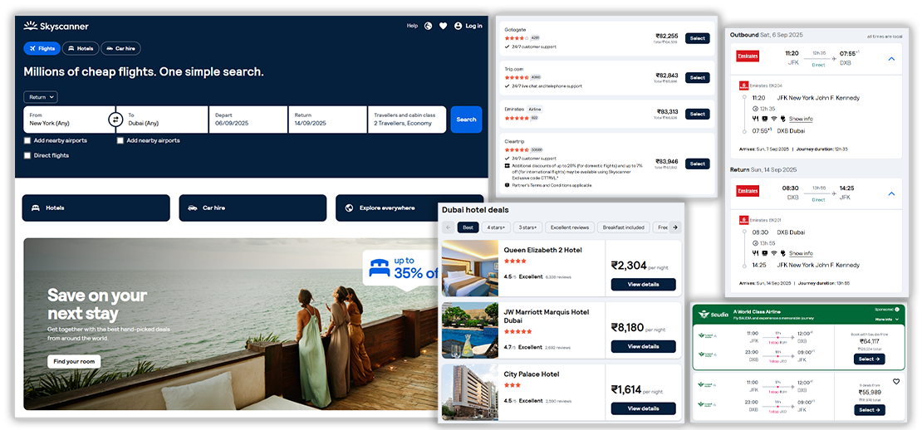Click meal icon on Emirates EK201 flight

tap(756, 253)
